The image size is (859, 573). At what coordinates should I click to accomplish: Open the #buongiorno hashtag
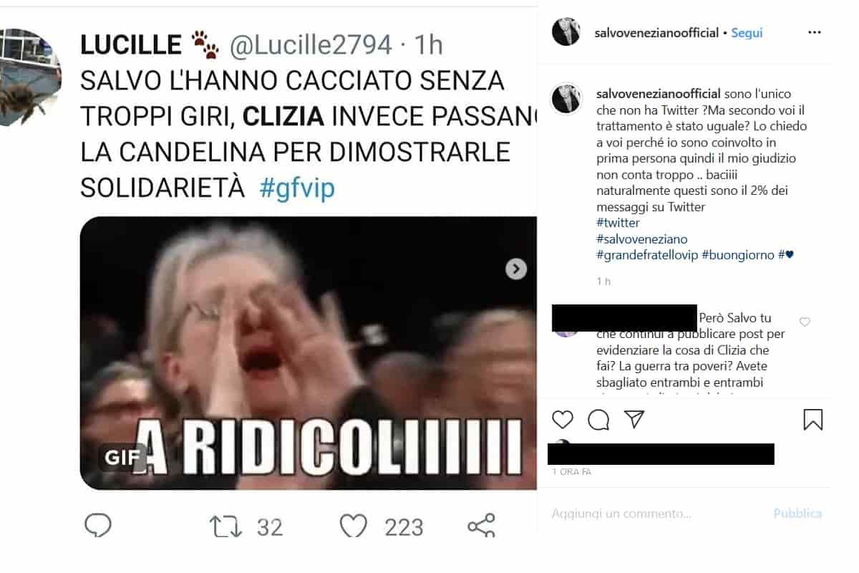(x=739, y=255)
